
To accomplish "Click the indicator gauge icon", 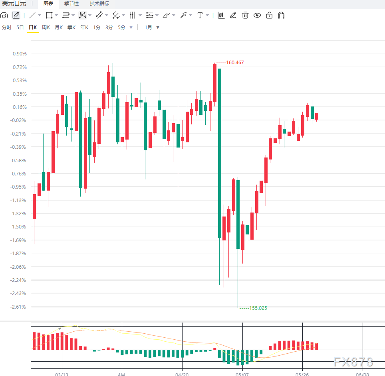I will (x=4, y=16).
